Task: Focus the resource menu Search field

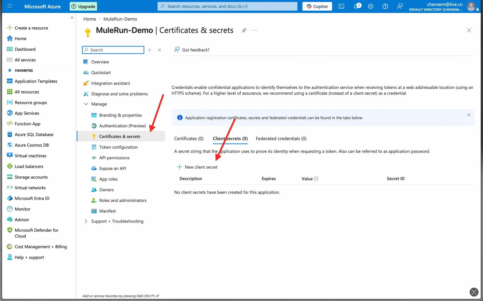Action: coord(113,50)
